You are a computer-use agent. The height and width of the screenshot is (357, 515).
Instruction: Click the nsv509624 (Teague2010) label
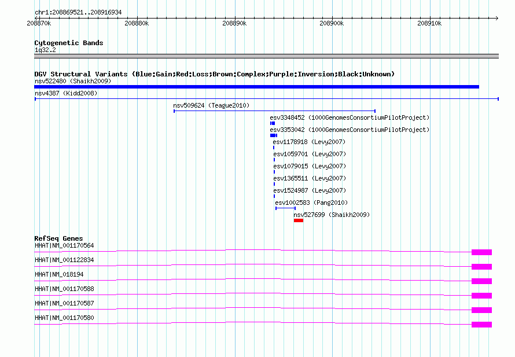[211, 105]
